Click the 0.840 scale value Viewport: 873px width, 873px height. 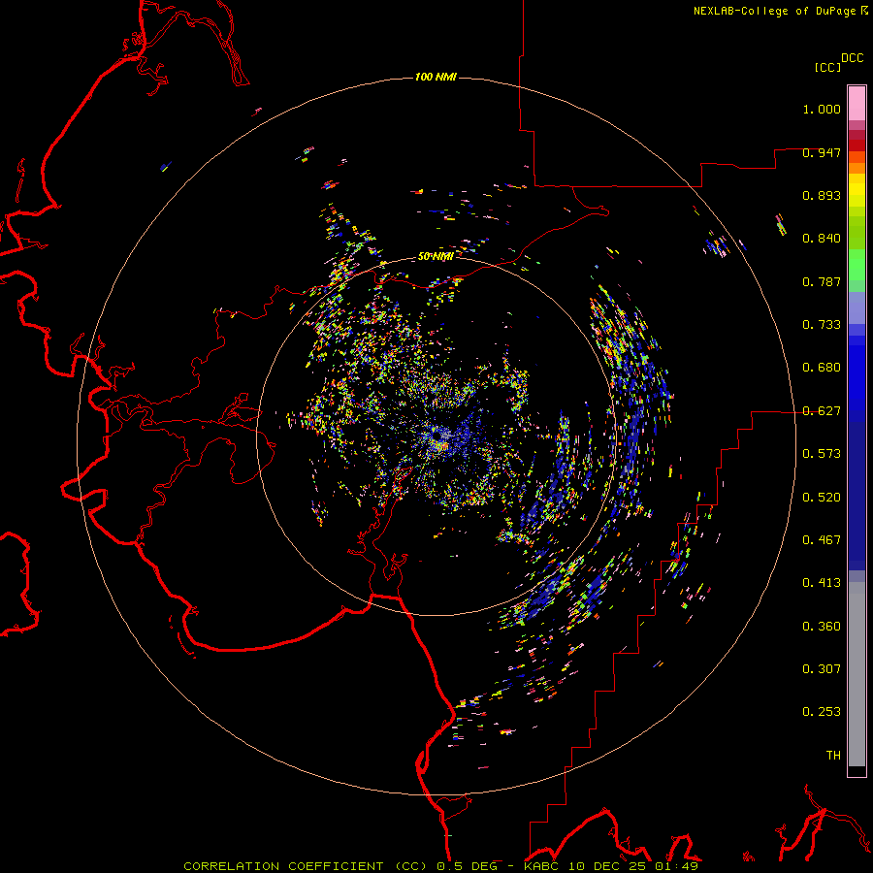coord(822,239)
